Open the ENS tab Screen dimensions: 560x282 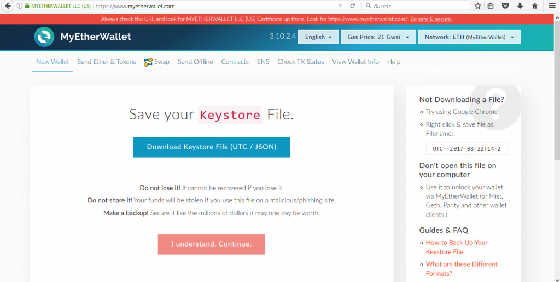pos(263,62)
